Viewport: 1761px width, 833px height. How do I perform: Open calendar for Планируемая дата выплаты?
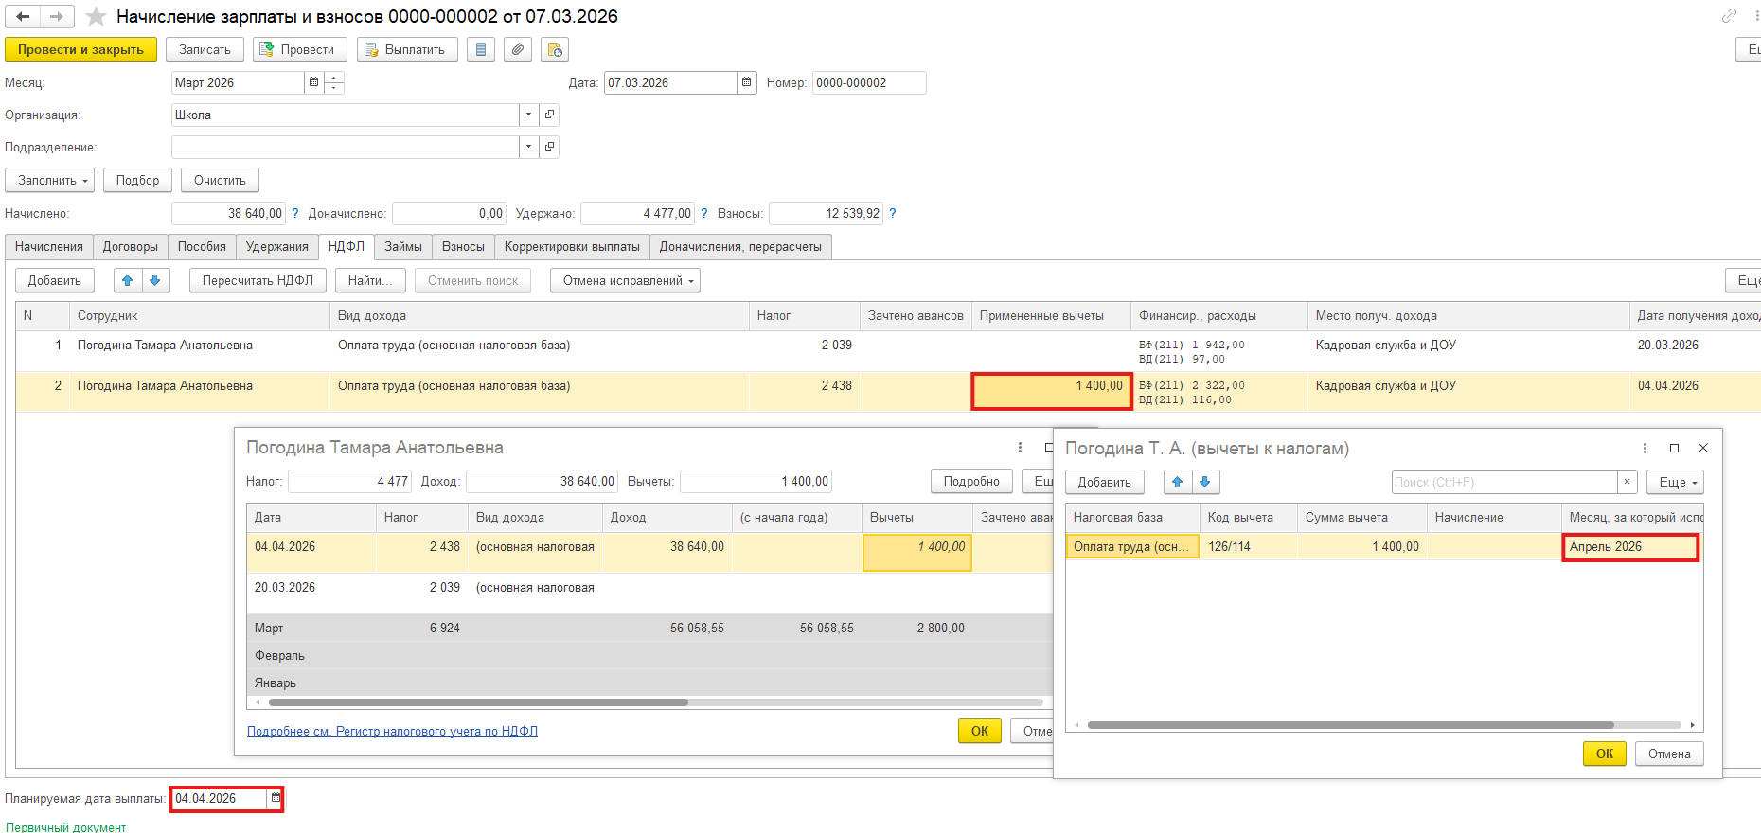point(276,799)
